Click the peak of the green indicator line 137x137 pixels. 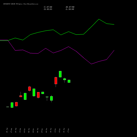[99, 19]
